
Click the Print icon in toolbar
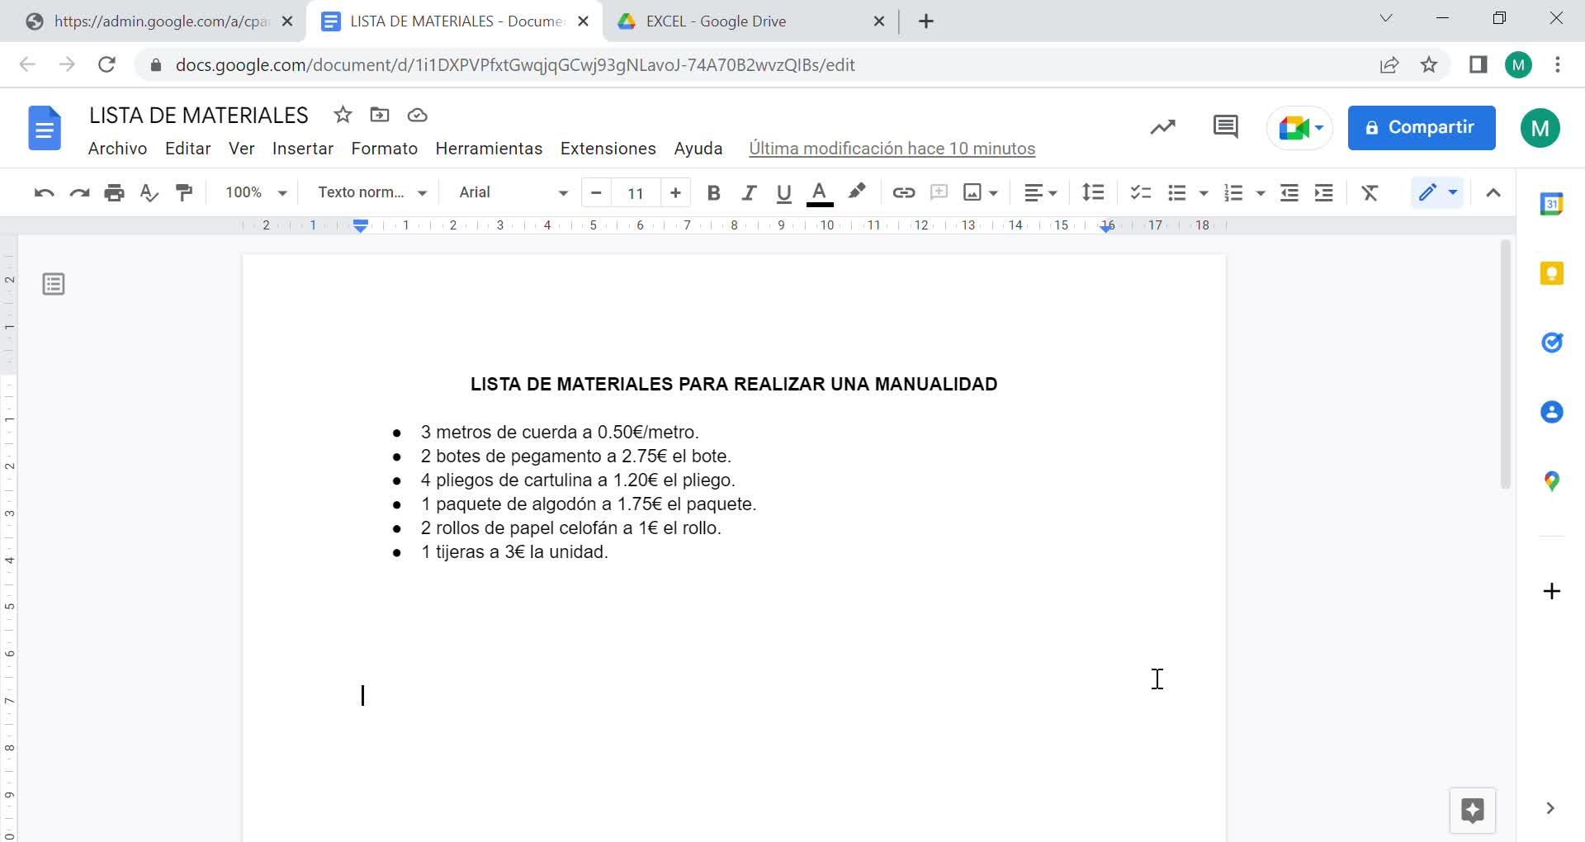tap(114, 192)
